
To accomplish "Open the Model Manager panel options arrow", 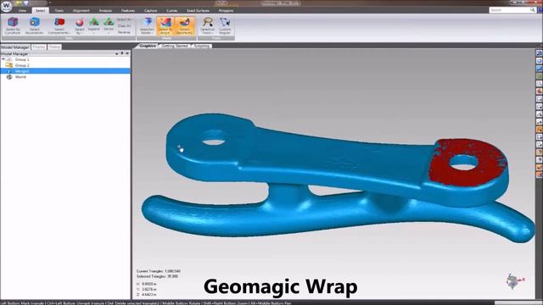I will (x=117, y=53).
